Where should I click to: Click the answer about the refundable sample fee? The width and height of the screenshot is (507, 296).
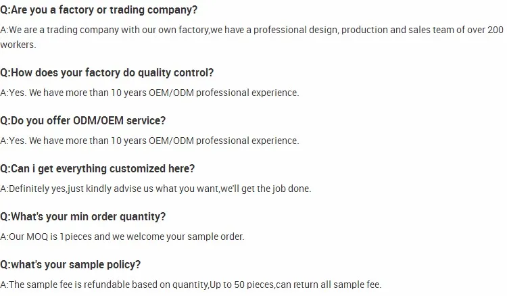(191, 285)
